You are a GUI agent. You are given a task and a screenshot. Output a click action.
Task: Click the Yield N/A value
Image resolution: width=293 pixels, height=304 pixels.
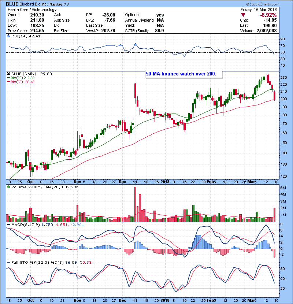pyautogui.click(x=160, y=26)
